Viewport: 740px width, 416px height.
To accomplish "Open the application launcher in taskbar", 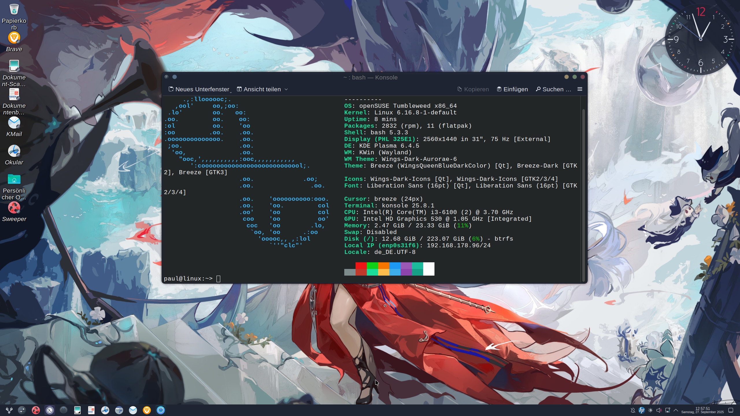I will (x=9, y=410).
